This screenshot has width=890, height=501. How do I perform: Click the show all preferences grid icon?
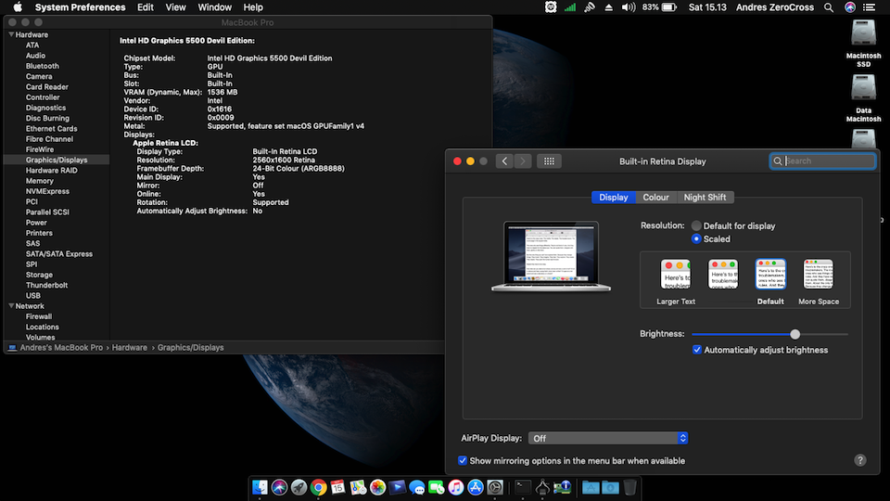click(x=549, y=161)
